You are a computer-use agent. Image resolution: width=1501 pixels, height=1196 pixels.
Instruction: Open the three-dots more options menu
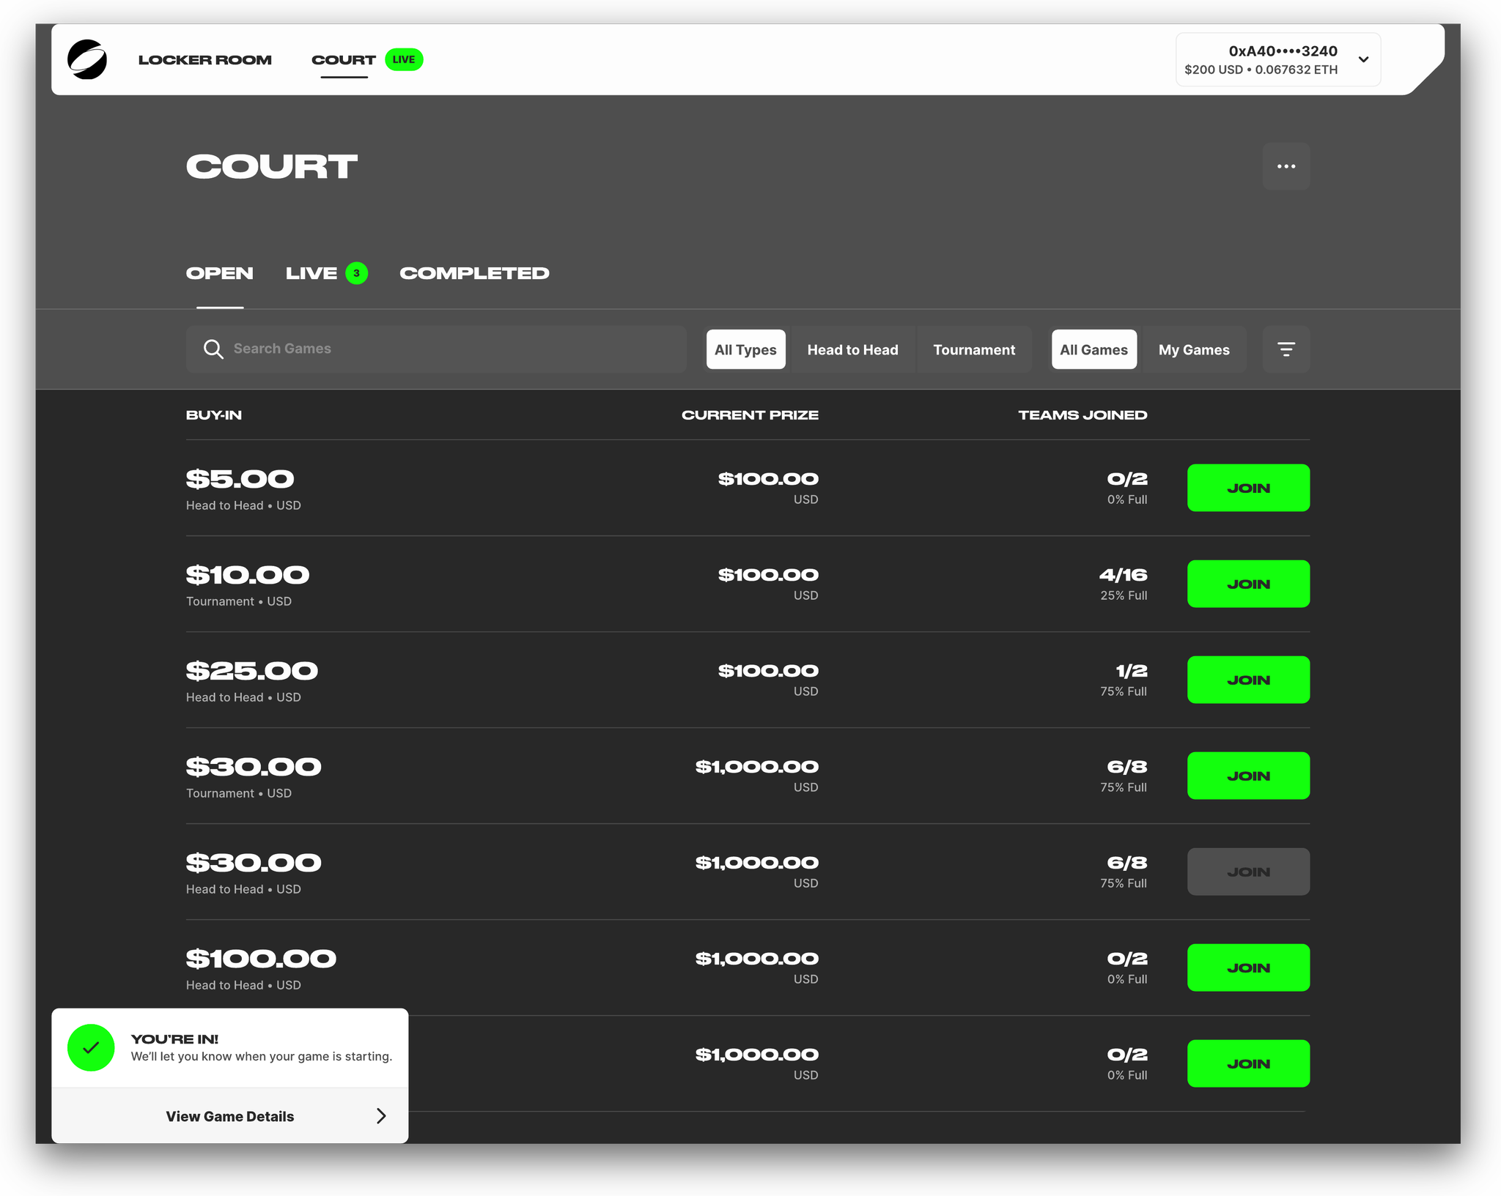(1286, 166)
